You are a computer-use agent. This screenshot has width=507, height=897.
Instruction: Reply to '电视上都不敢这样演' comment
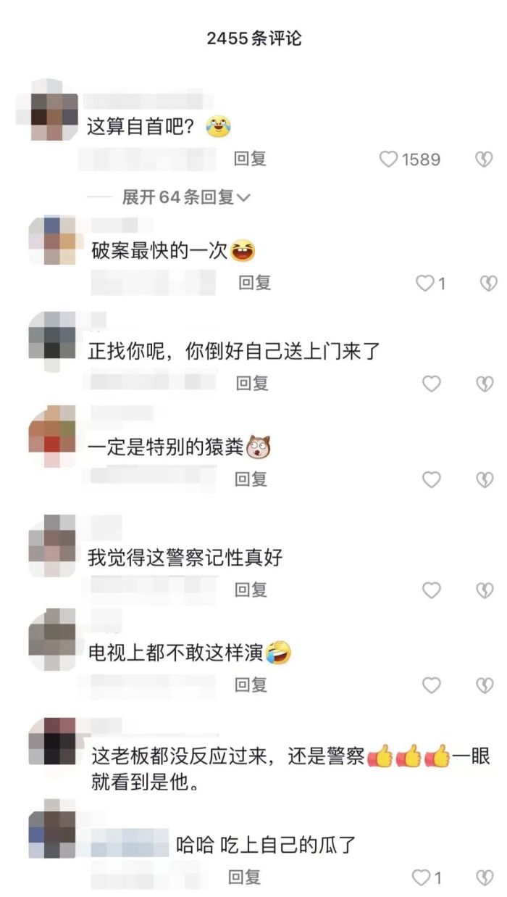(x=251, y=685)
